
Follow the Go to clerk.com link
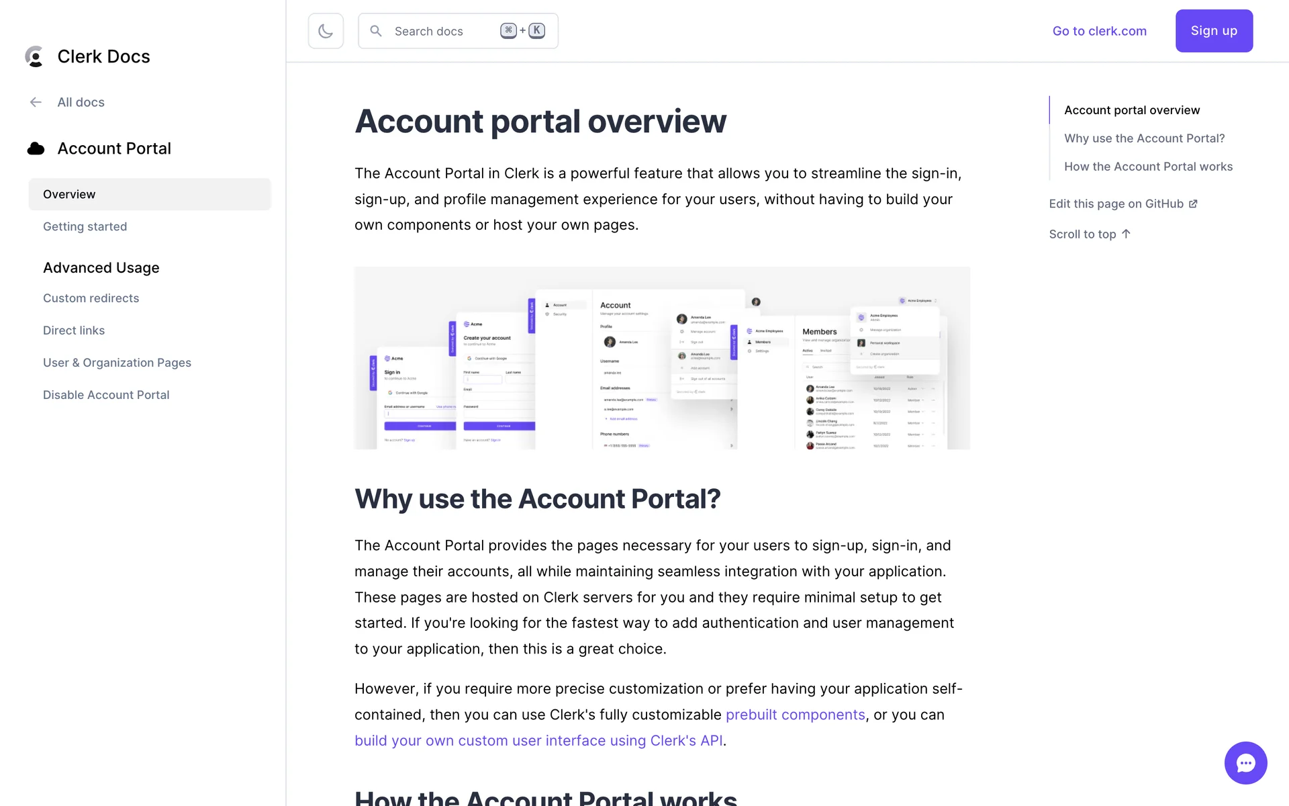pos(1099,31)
